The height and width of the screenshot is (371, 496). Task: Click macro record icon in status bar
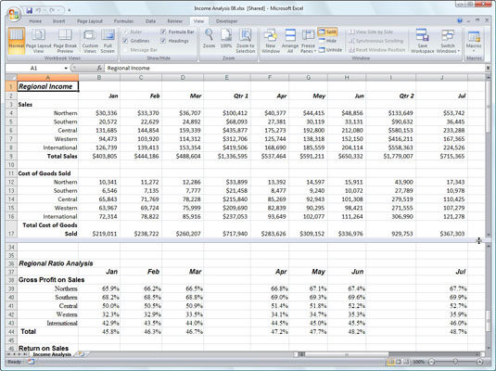[x=31, y=362]
